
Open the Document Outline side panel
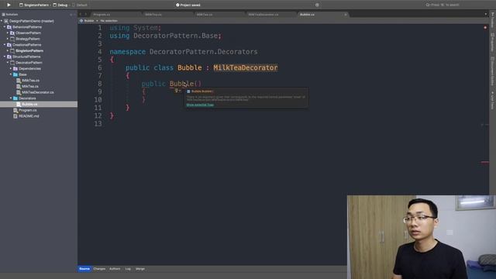coord(493,71)
